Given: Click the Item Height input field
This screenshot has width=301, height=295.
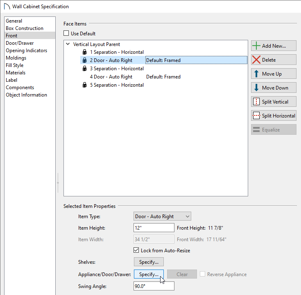Looking at the screenshot, I should [x=154, y=228].
